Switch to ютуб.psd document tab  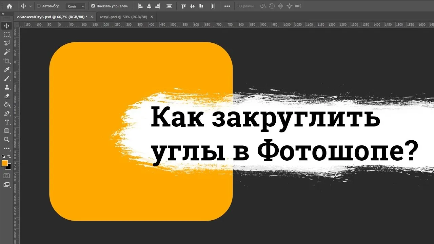click(x=123, y=17)
